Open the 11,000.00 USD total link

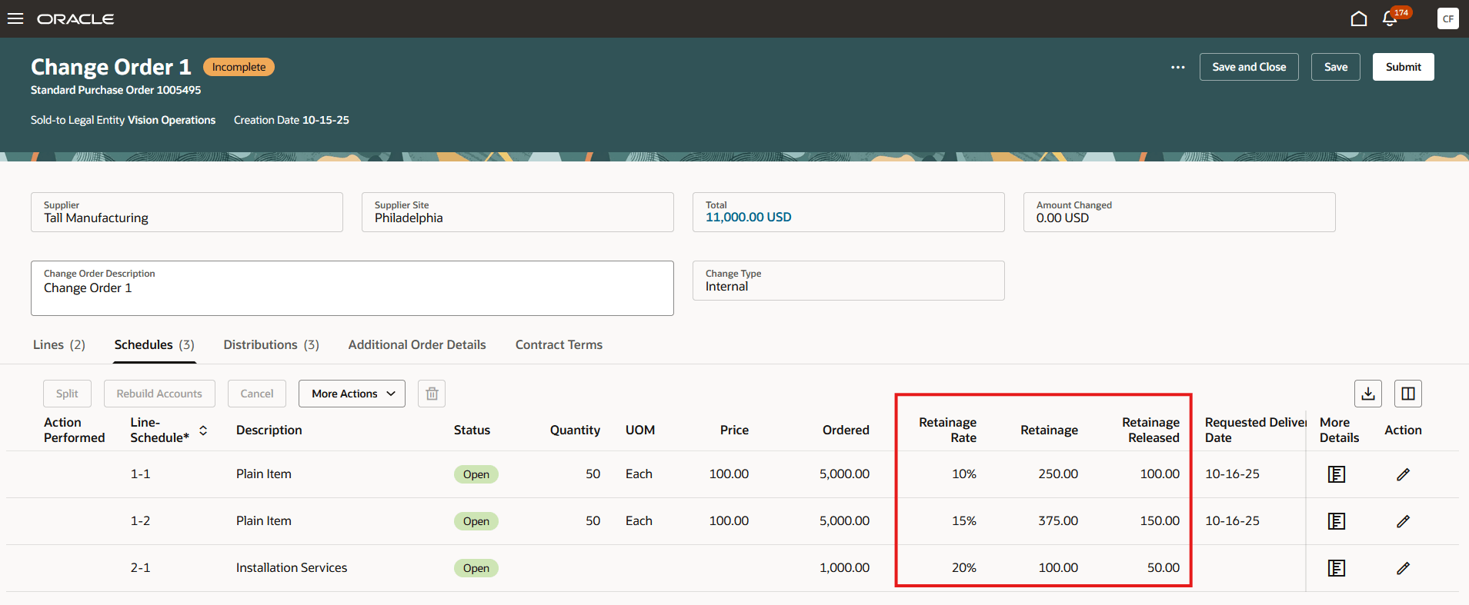point(749,218)
